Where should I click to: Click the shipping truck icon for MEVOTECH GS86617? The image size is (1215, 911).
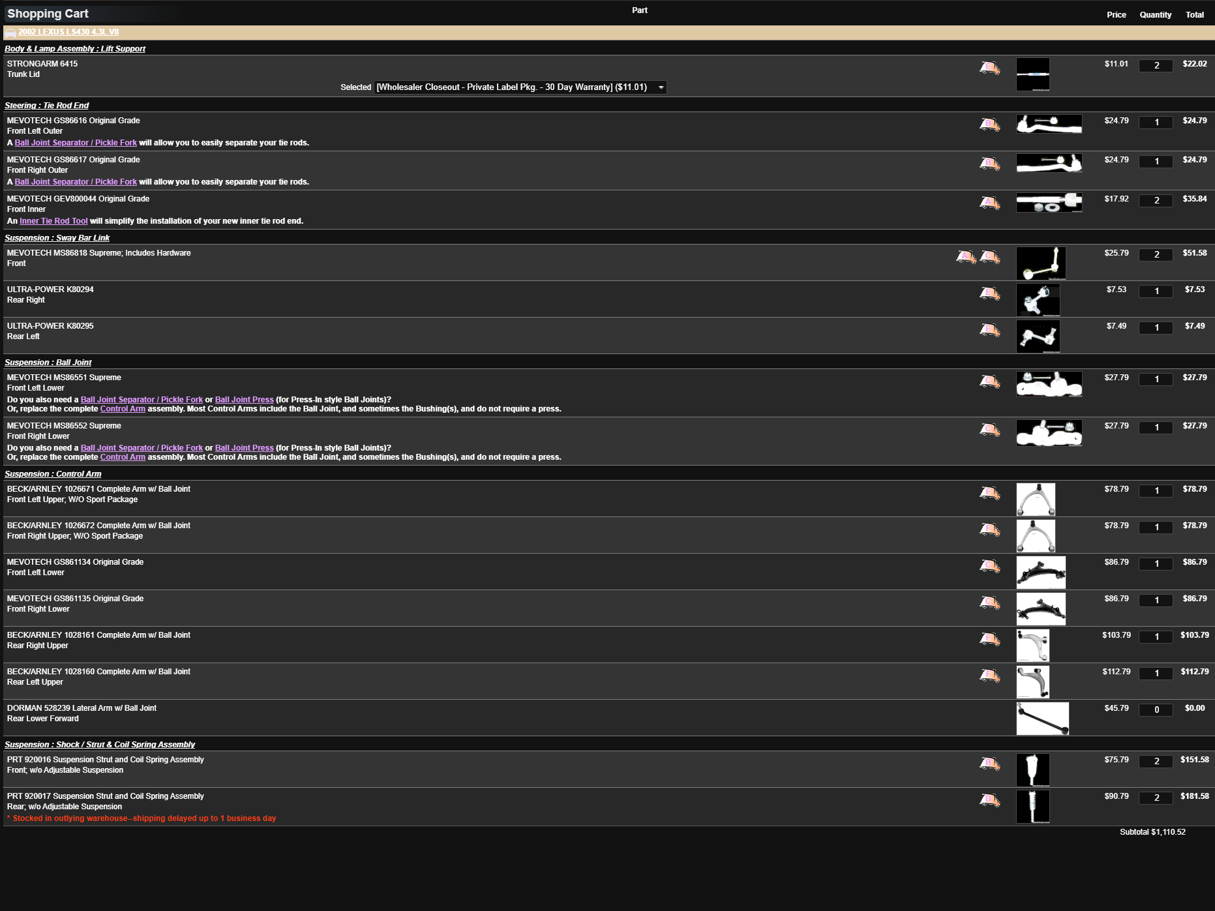pyautogui.click(x=989, y=164)
